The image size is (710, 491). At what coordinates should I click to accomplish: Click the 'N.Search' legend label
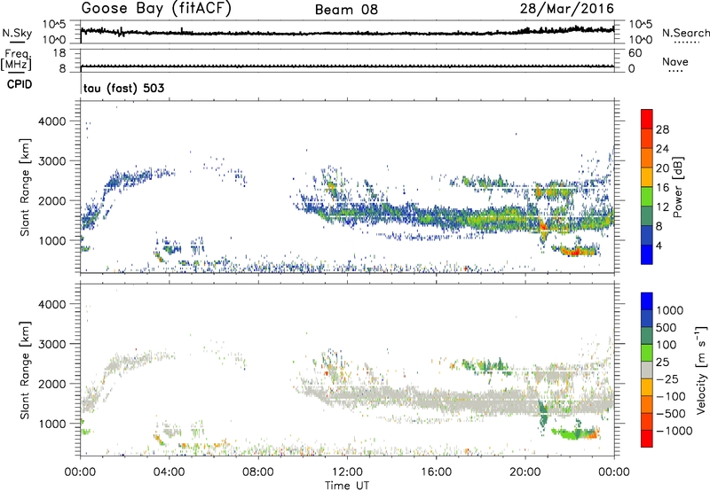(x=685, y=33)
